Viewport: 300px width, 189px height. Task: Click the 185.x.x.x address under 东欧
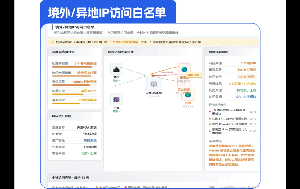[x=188, y=106]
